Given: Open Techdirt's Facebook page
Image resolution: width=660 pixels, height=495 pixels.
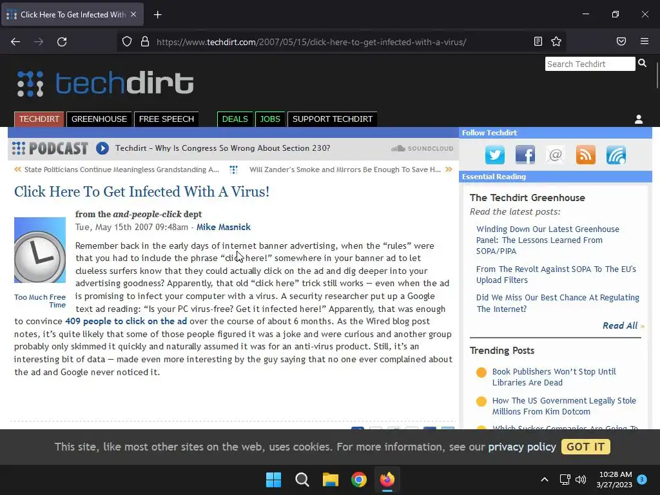Looking at the screenshot, I should click(525, 155).
